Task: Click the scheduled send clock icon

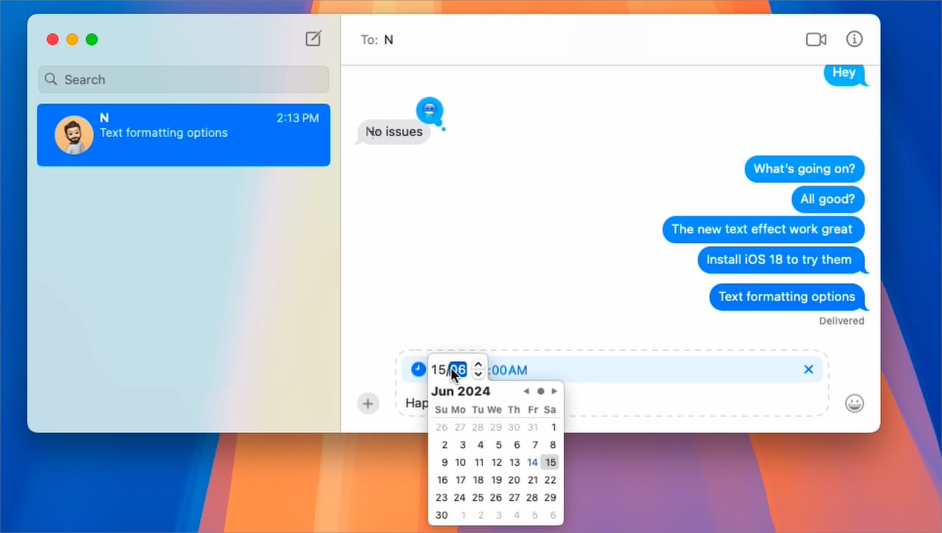Action: tap(417, 369)
